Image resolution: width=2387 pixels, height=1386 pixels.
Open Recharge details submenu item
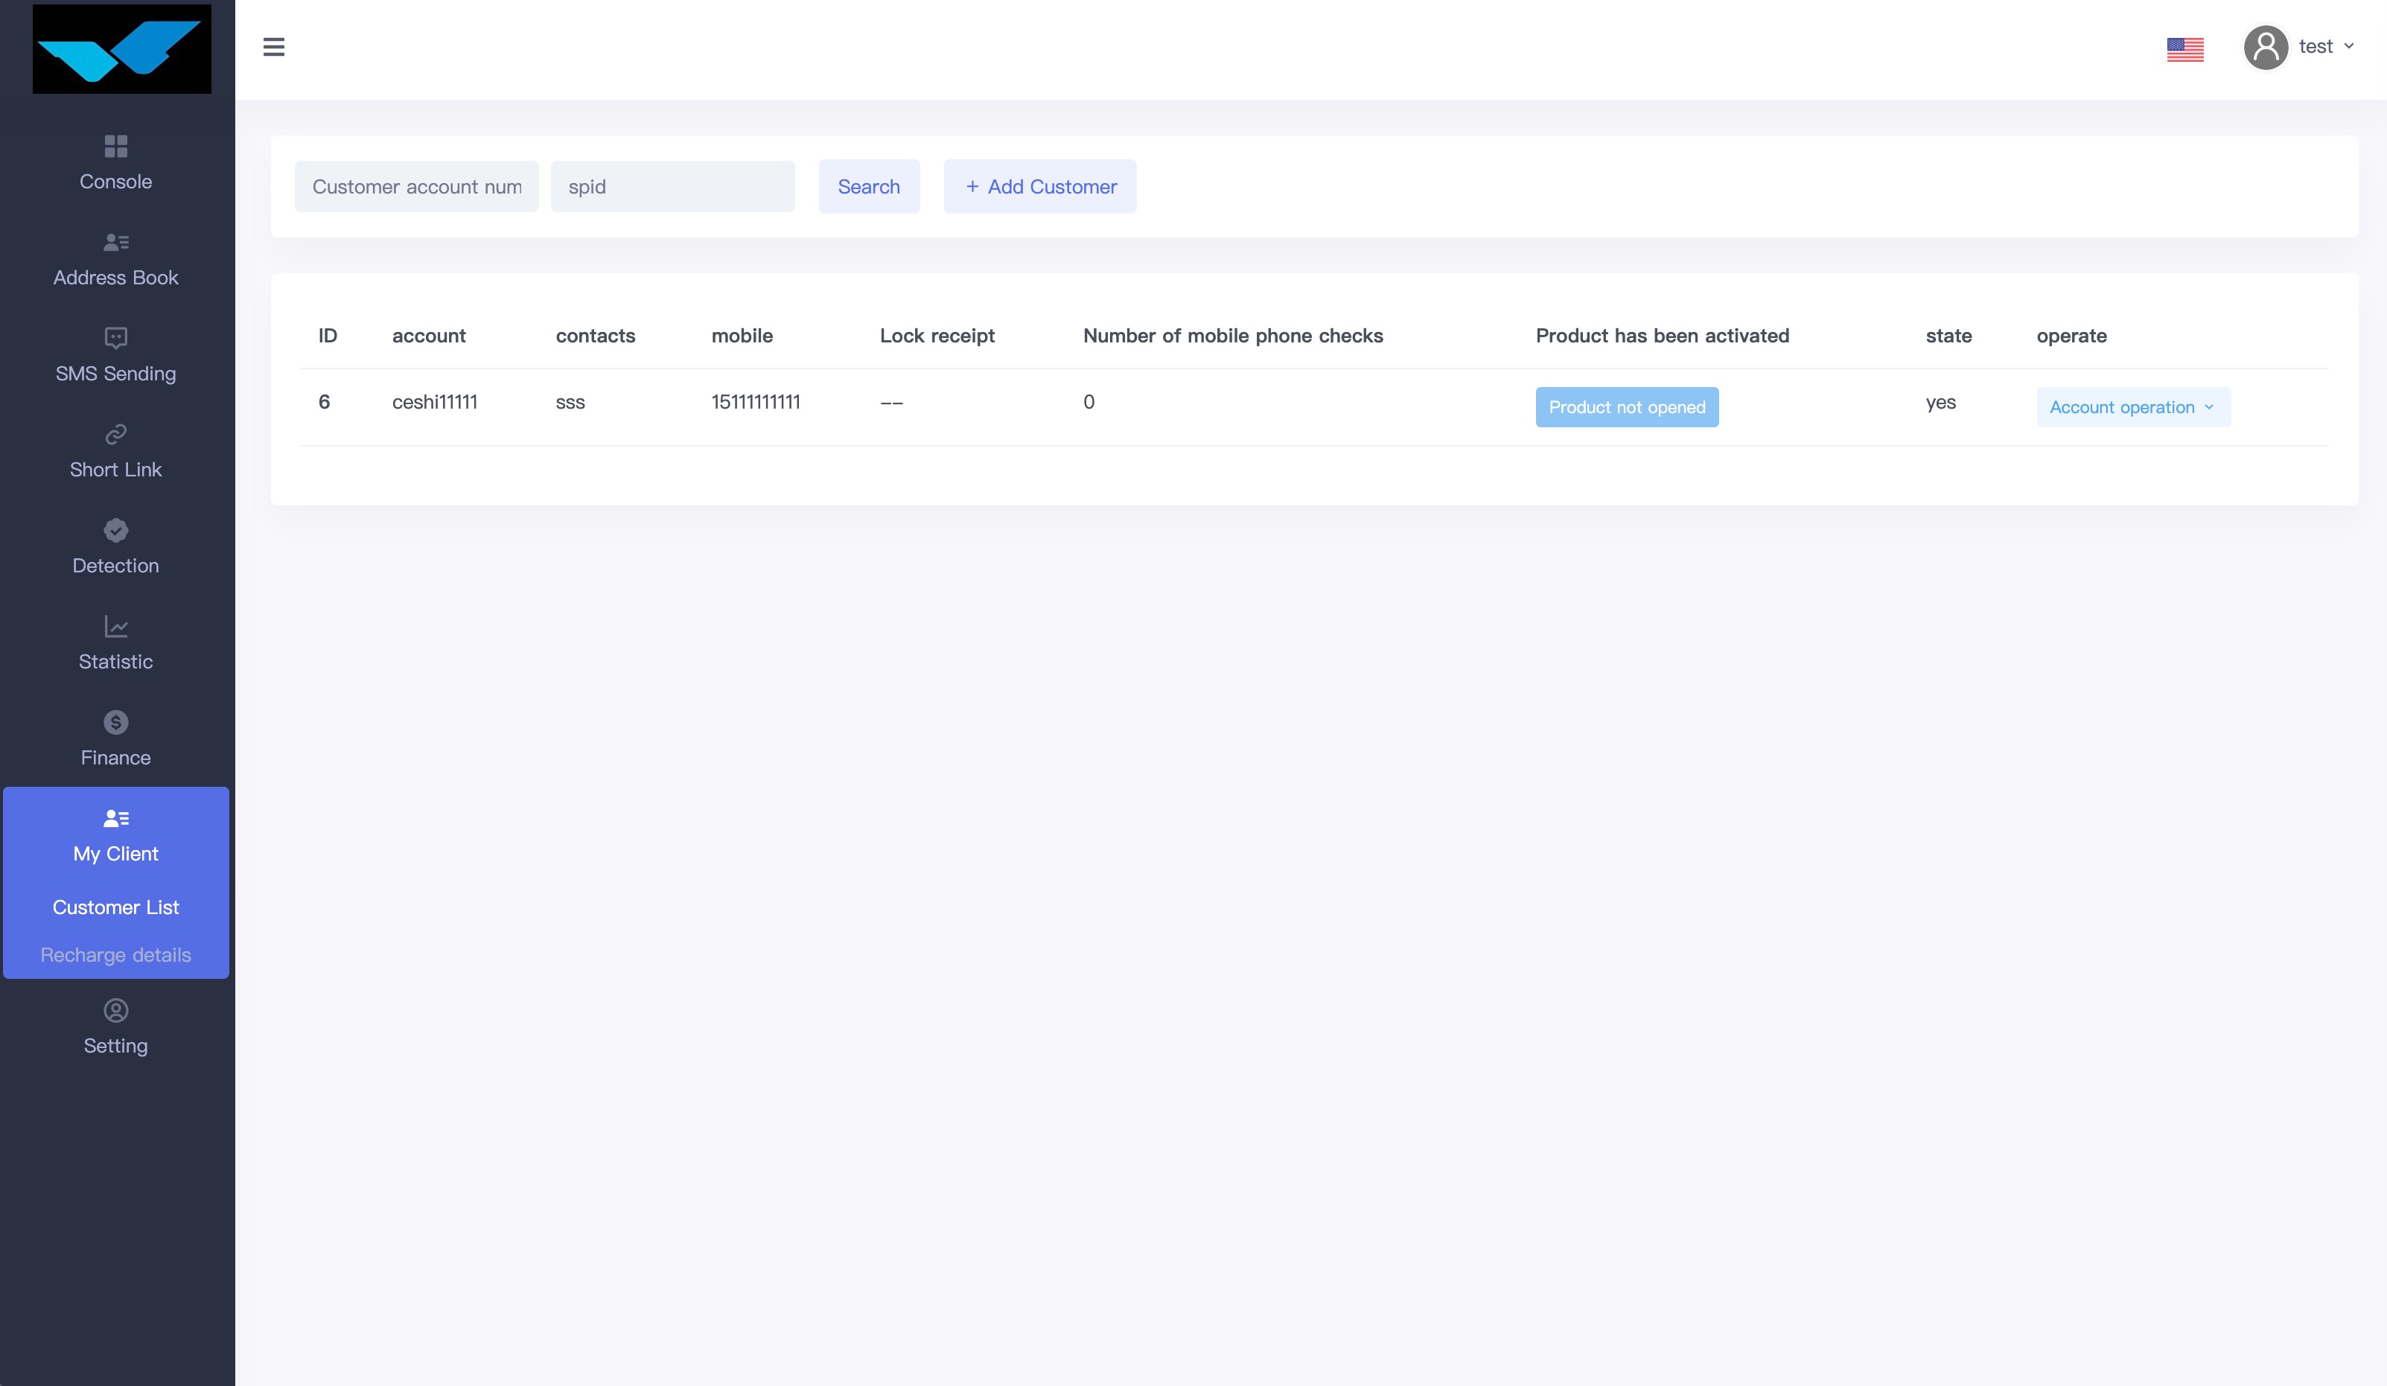pyautogui.click(x=115, y=954)
